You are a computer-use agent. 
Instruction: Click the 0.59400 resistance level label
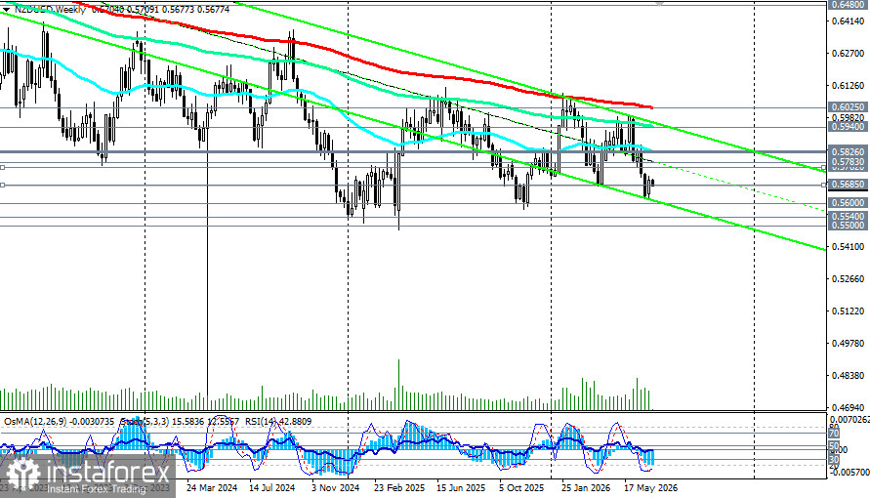coord(849,126)
